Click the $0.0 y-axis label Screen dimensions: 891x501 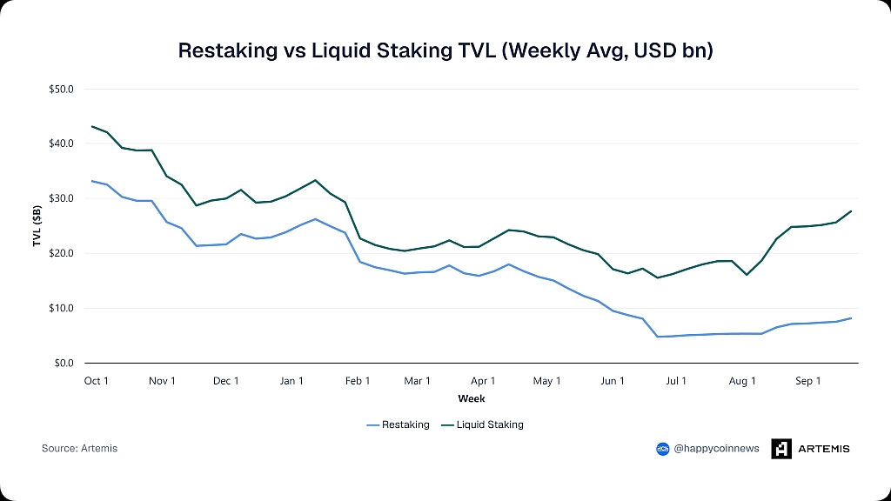64,363
